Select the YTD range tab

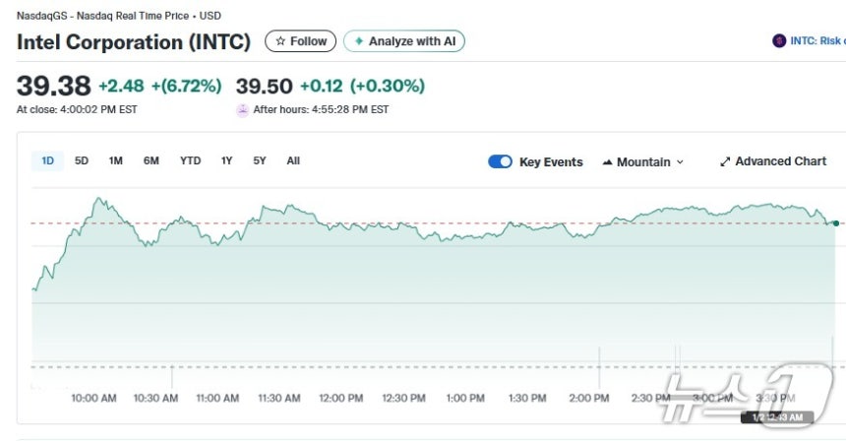190,160
